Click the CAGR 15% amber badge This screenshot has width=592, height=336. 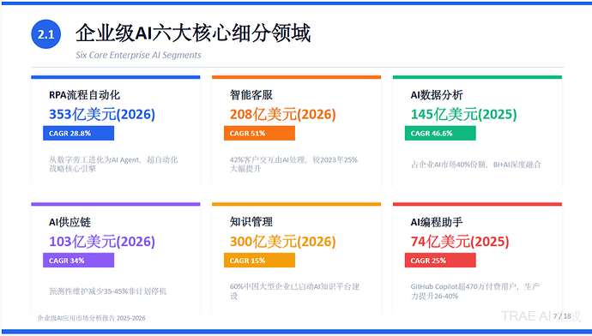click(259, 261)
